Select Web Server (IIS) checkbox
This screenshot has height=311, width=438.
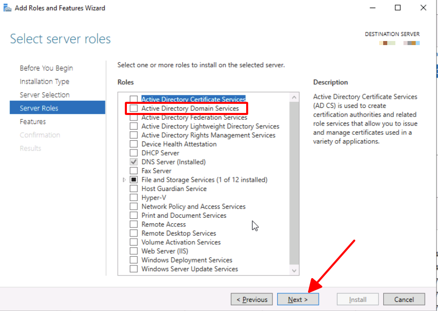click(x=133, y=251)
